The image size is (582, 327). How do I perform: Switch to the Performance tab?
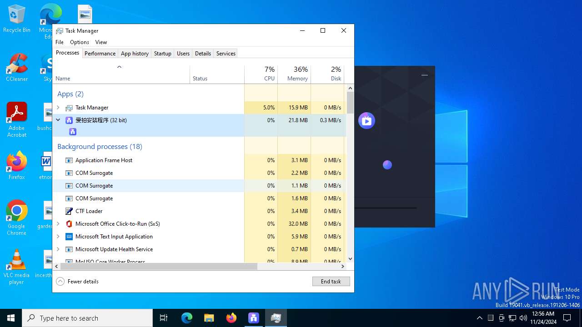(x=100, y=53)
